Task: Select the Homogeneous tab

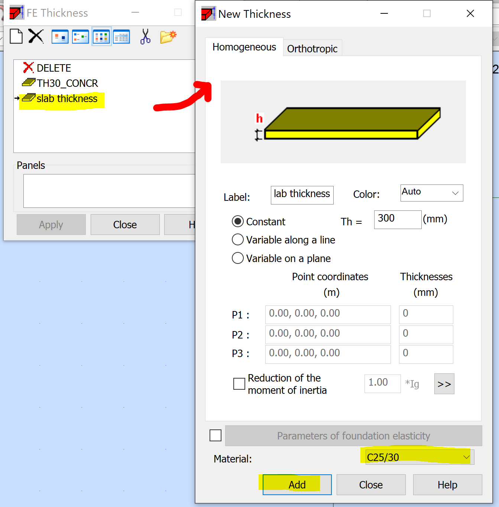Action: pos(244,47)
